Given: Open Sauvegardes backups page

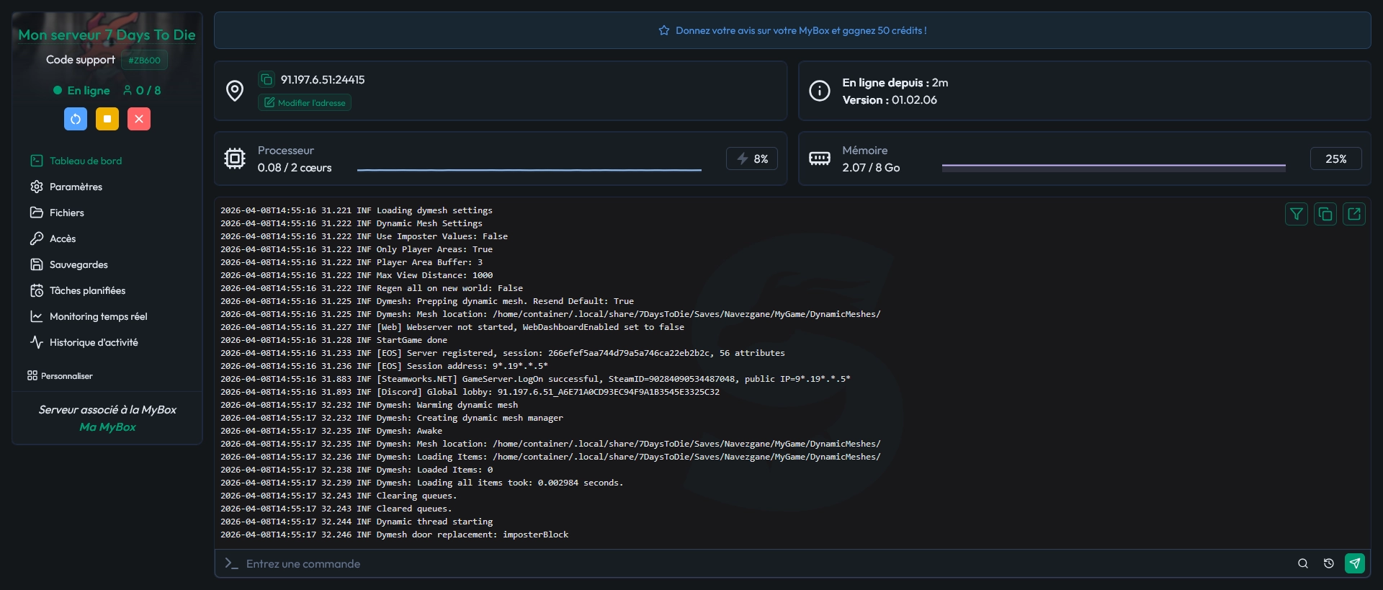Looking at the screenshot, I should (79, 264).
